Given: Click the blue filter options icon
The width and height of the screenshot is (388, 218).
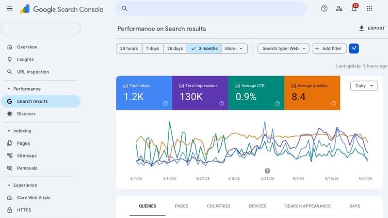Looking at the screenshot, I should pyautogui.click(x=354, y=48).
